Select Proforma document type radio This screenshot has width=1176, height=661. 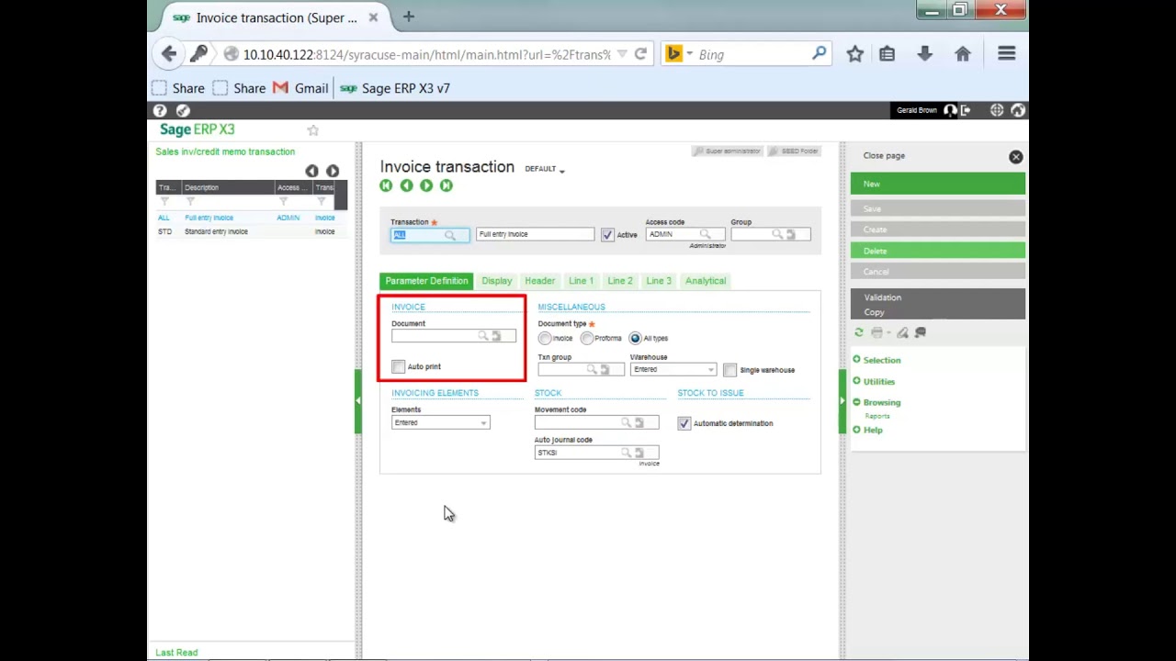(586, 338)
